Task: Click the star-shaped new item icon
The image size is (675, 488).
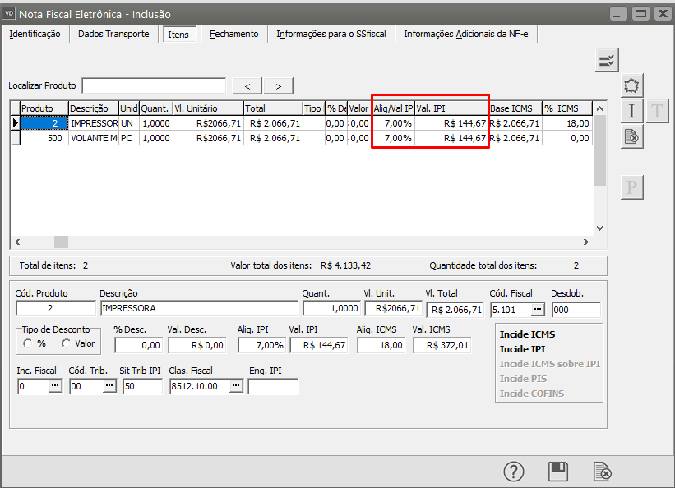Action: pos(631,85)
